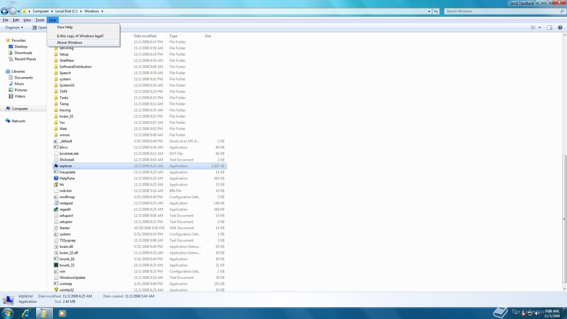Open Music library
Viewport: 567px width, 319px height.
pos(19,84)
